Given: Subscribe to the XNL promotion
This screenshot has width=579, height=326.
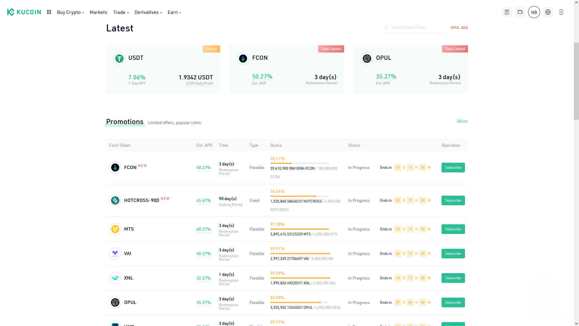Looking at the screenshot, I should [x=453, y=278].
